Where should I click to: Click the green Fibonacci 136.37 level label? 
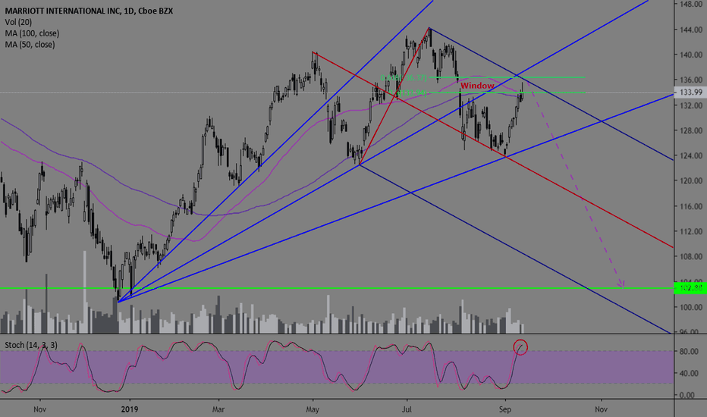(x=404, y=78)
